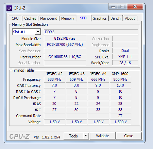The height and width of the screenshot is (149, 153).
Task: Click the JEDEC #2 column header
Action: 54,74
